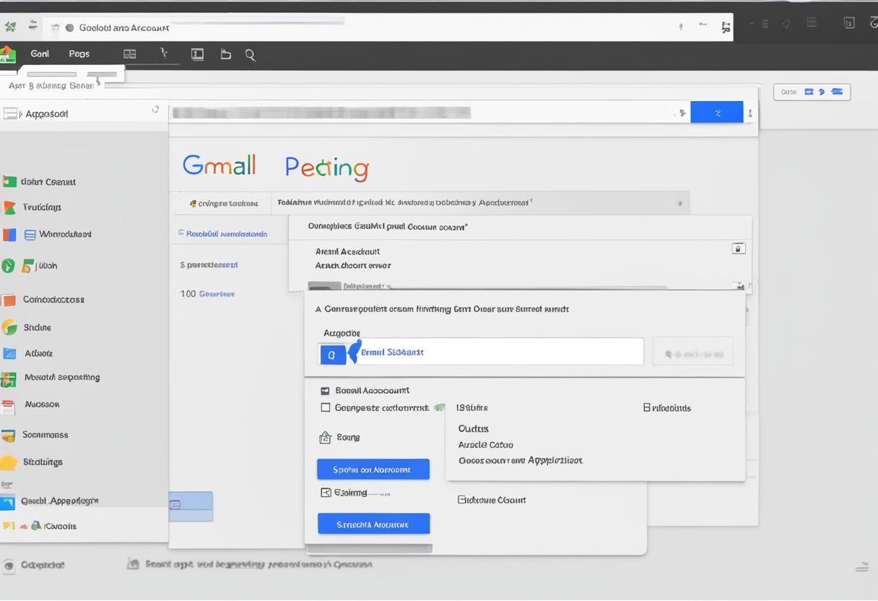Click the folder icon in dark toolbar
Screen dimensions: 878x601
(226, 54)
